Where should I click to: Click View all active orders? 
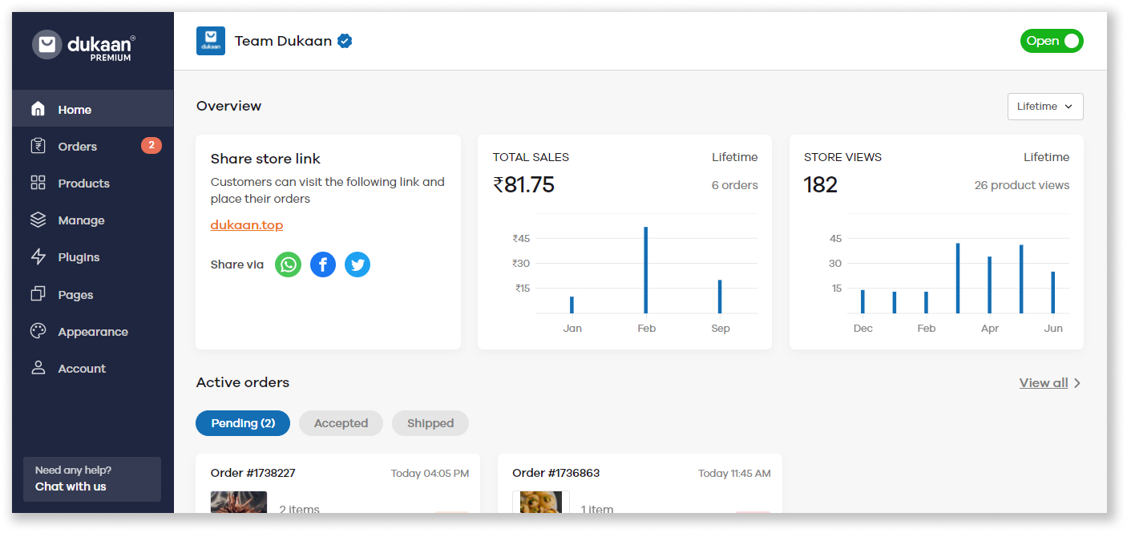click(x=1044, y=383)
